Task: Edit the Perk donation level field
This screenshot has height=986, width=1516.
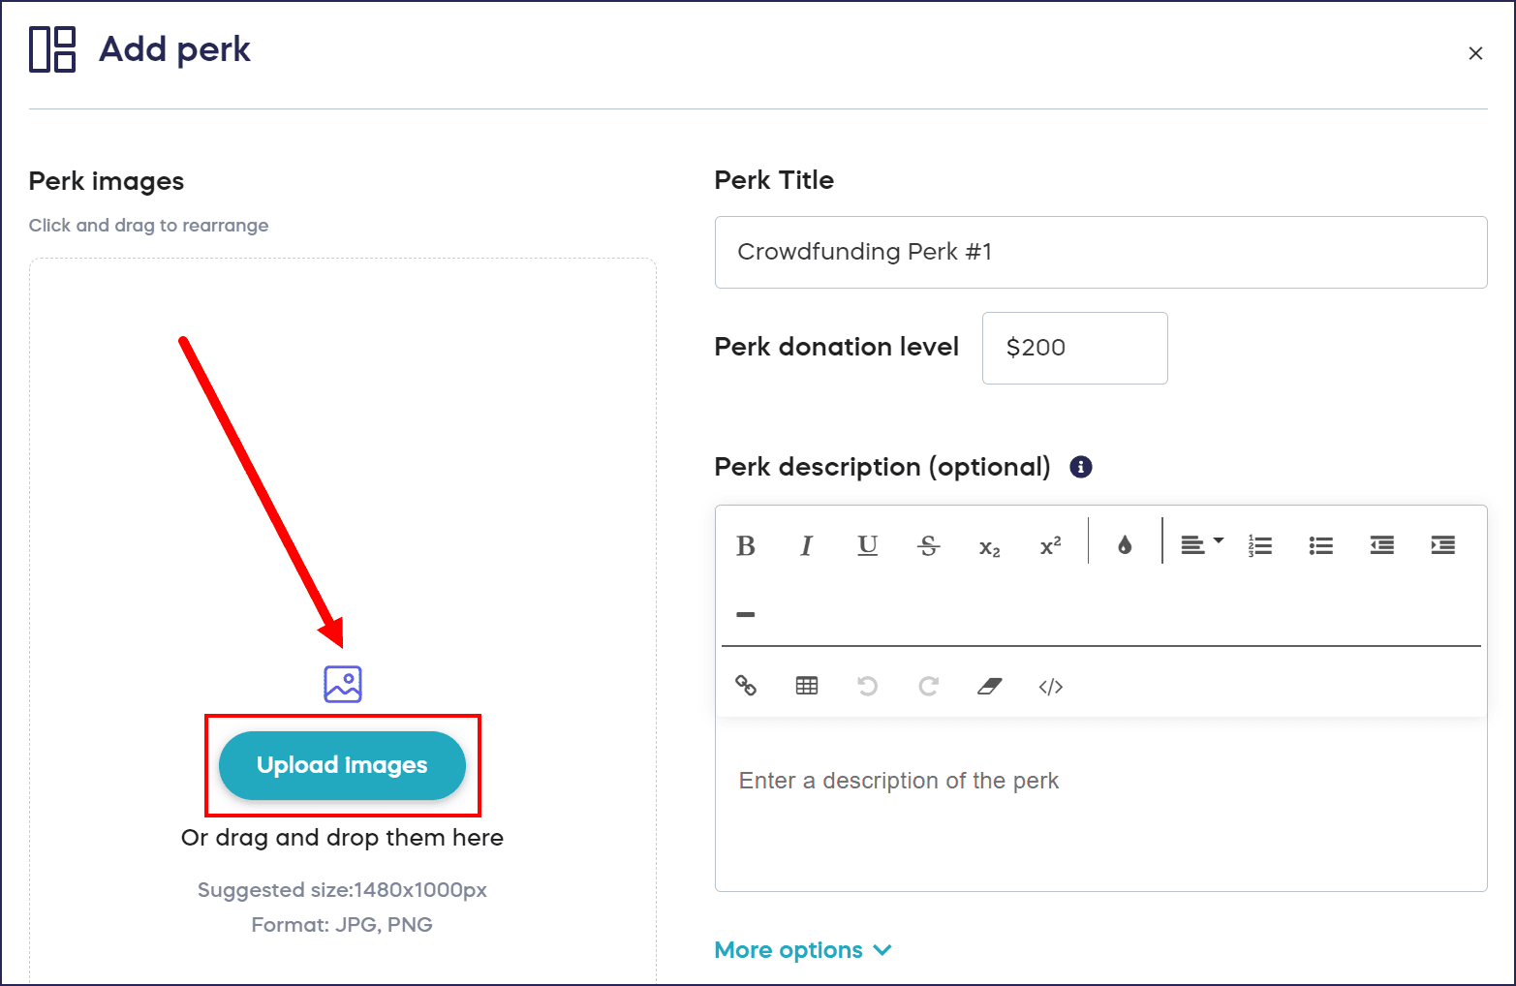Action: point(1074,348)
